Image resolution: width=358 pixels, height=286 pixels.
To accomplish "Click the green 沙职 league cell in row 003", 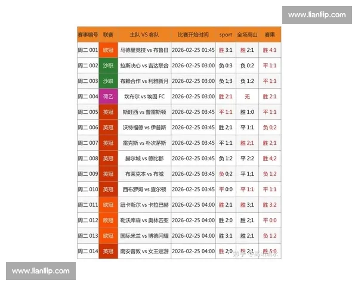I will pos(108,81).
